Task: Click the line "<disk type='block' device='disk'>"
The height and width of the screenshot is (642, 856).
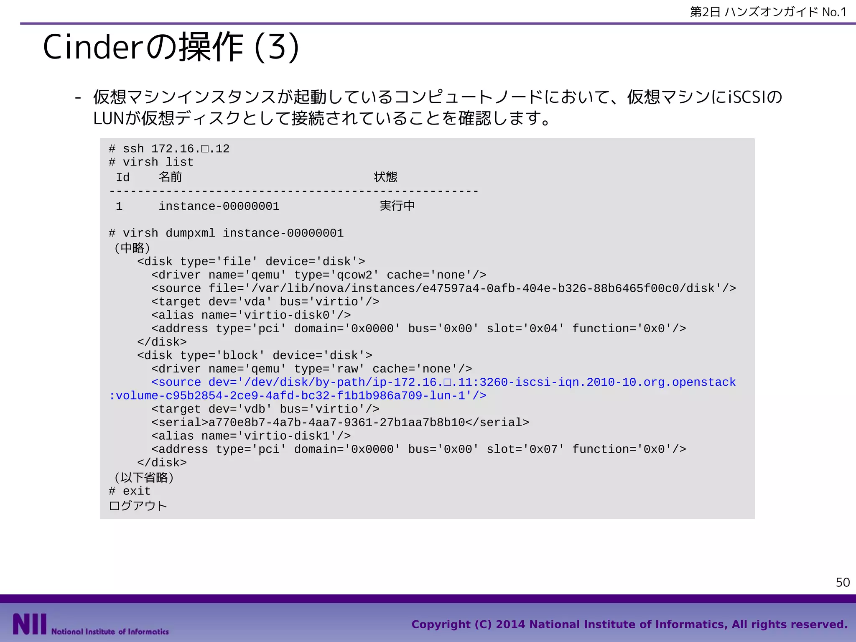Action: pyautogui.click(x=255, y=355)
